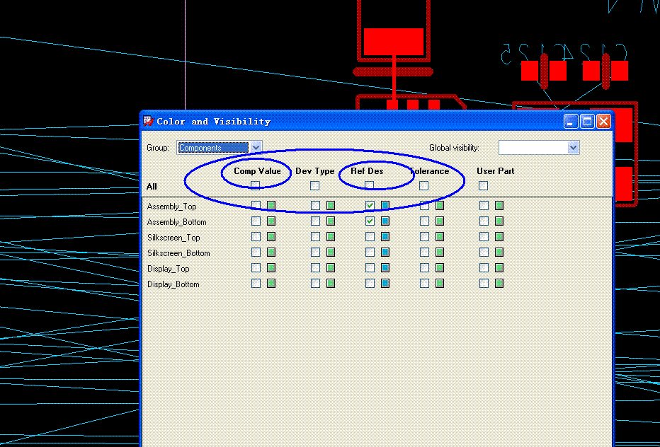660x447 pixels.
Task: Click the Color and Visibility title bar icon
Action: click(148, 122)
